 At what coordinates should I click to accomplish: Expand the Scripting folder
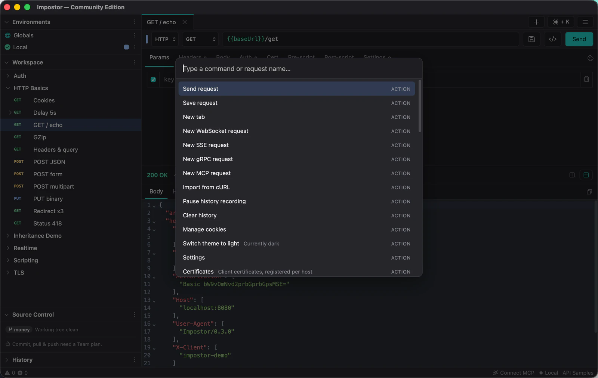8,260
